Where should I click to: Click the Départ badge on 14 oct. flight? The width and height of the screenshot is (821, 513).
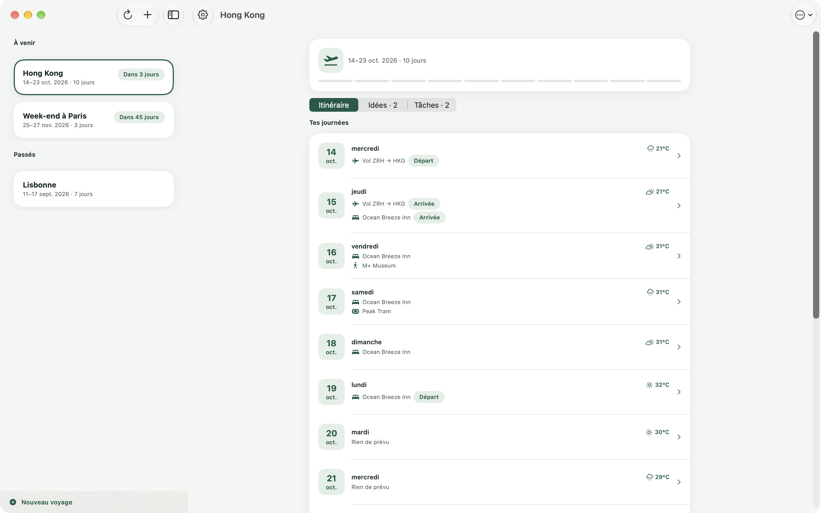click(423, 161)
